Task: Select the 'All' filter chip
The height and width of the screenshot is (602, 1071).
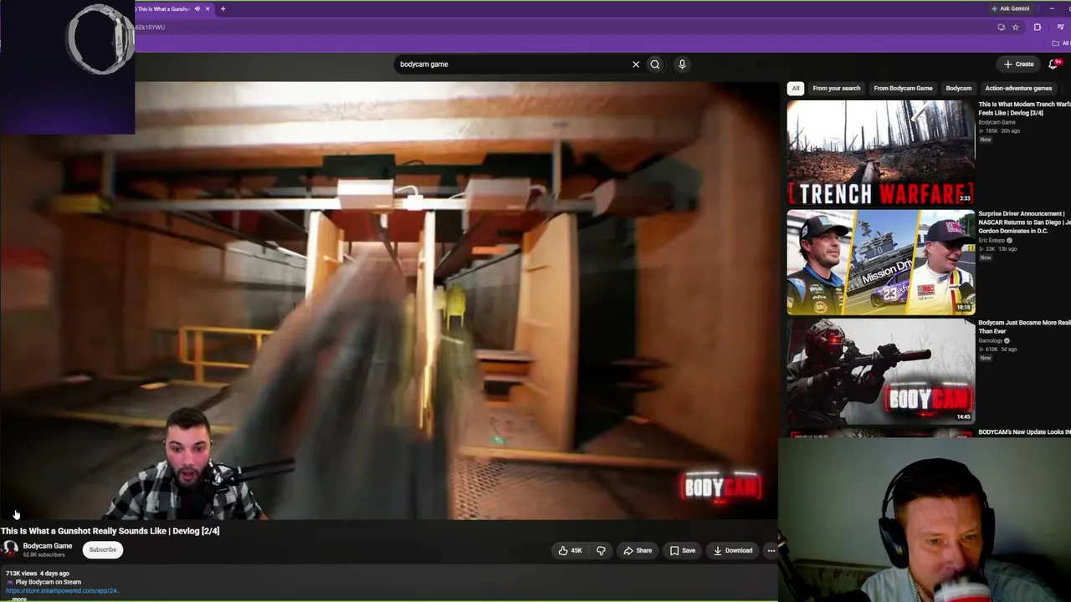Action: (x=796, y=88)
